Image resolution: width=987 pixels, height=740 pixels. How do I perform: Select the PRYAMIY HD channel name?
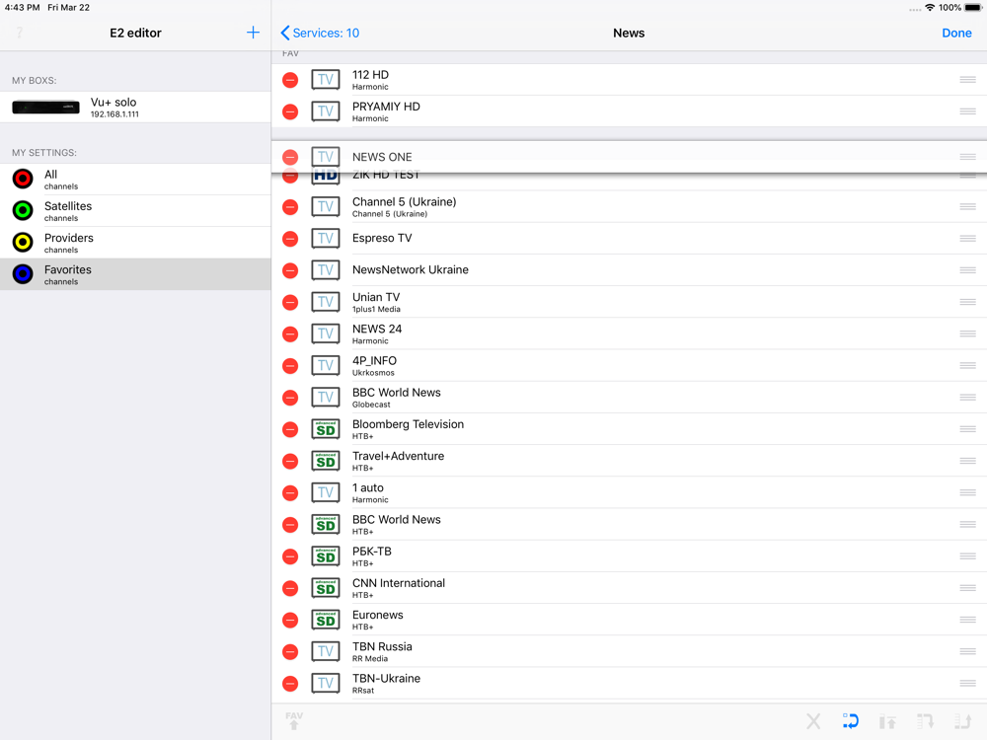(386, 107)
